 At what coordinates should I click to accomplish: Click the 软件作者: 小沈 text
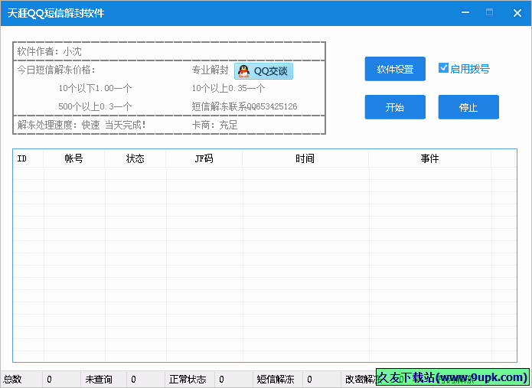pos(50,51)
